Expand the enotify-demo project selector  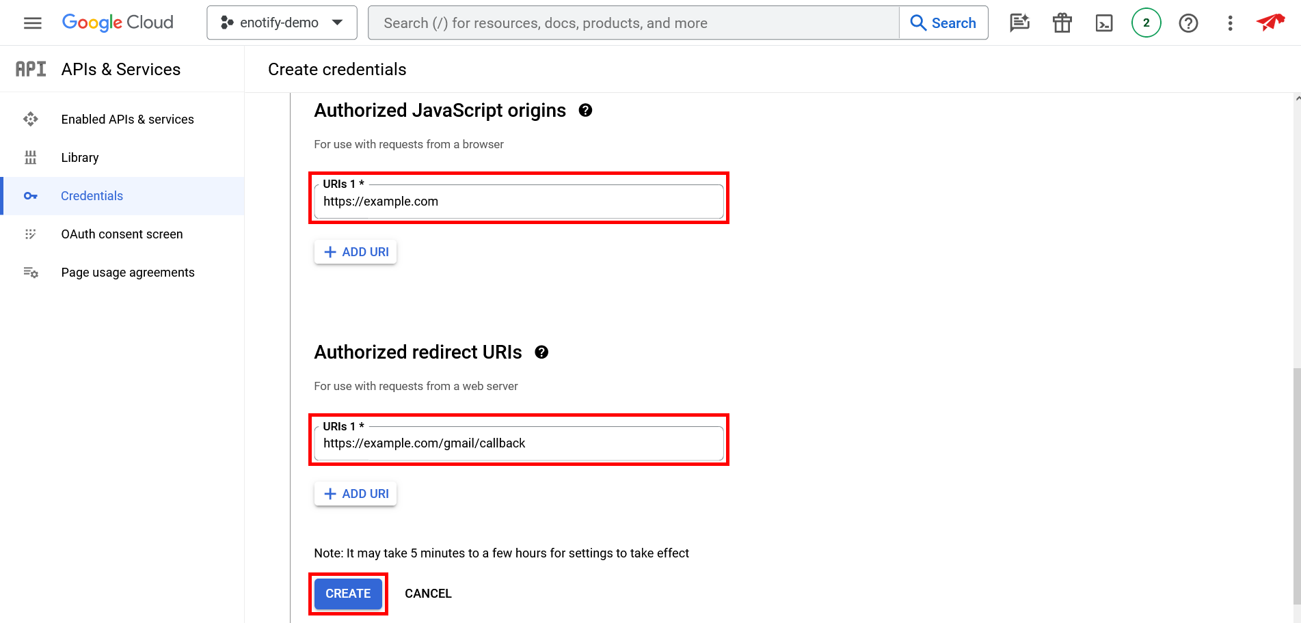(282, 23)
